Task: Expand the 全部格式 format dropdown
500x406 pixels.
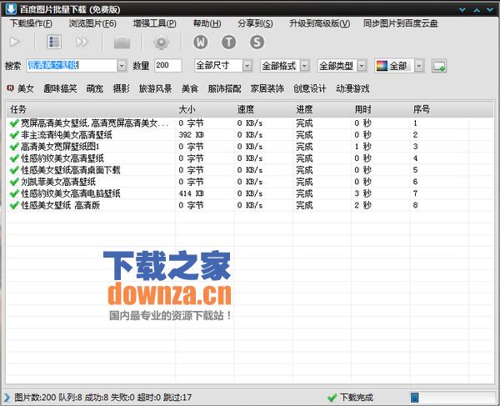Action: pos(304,66)
